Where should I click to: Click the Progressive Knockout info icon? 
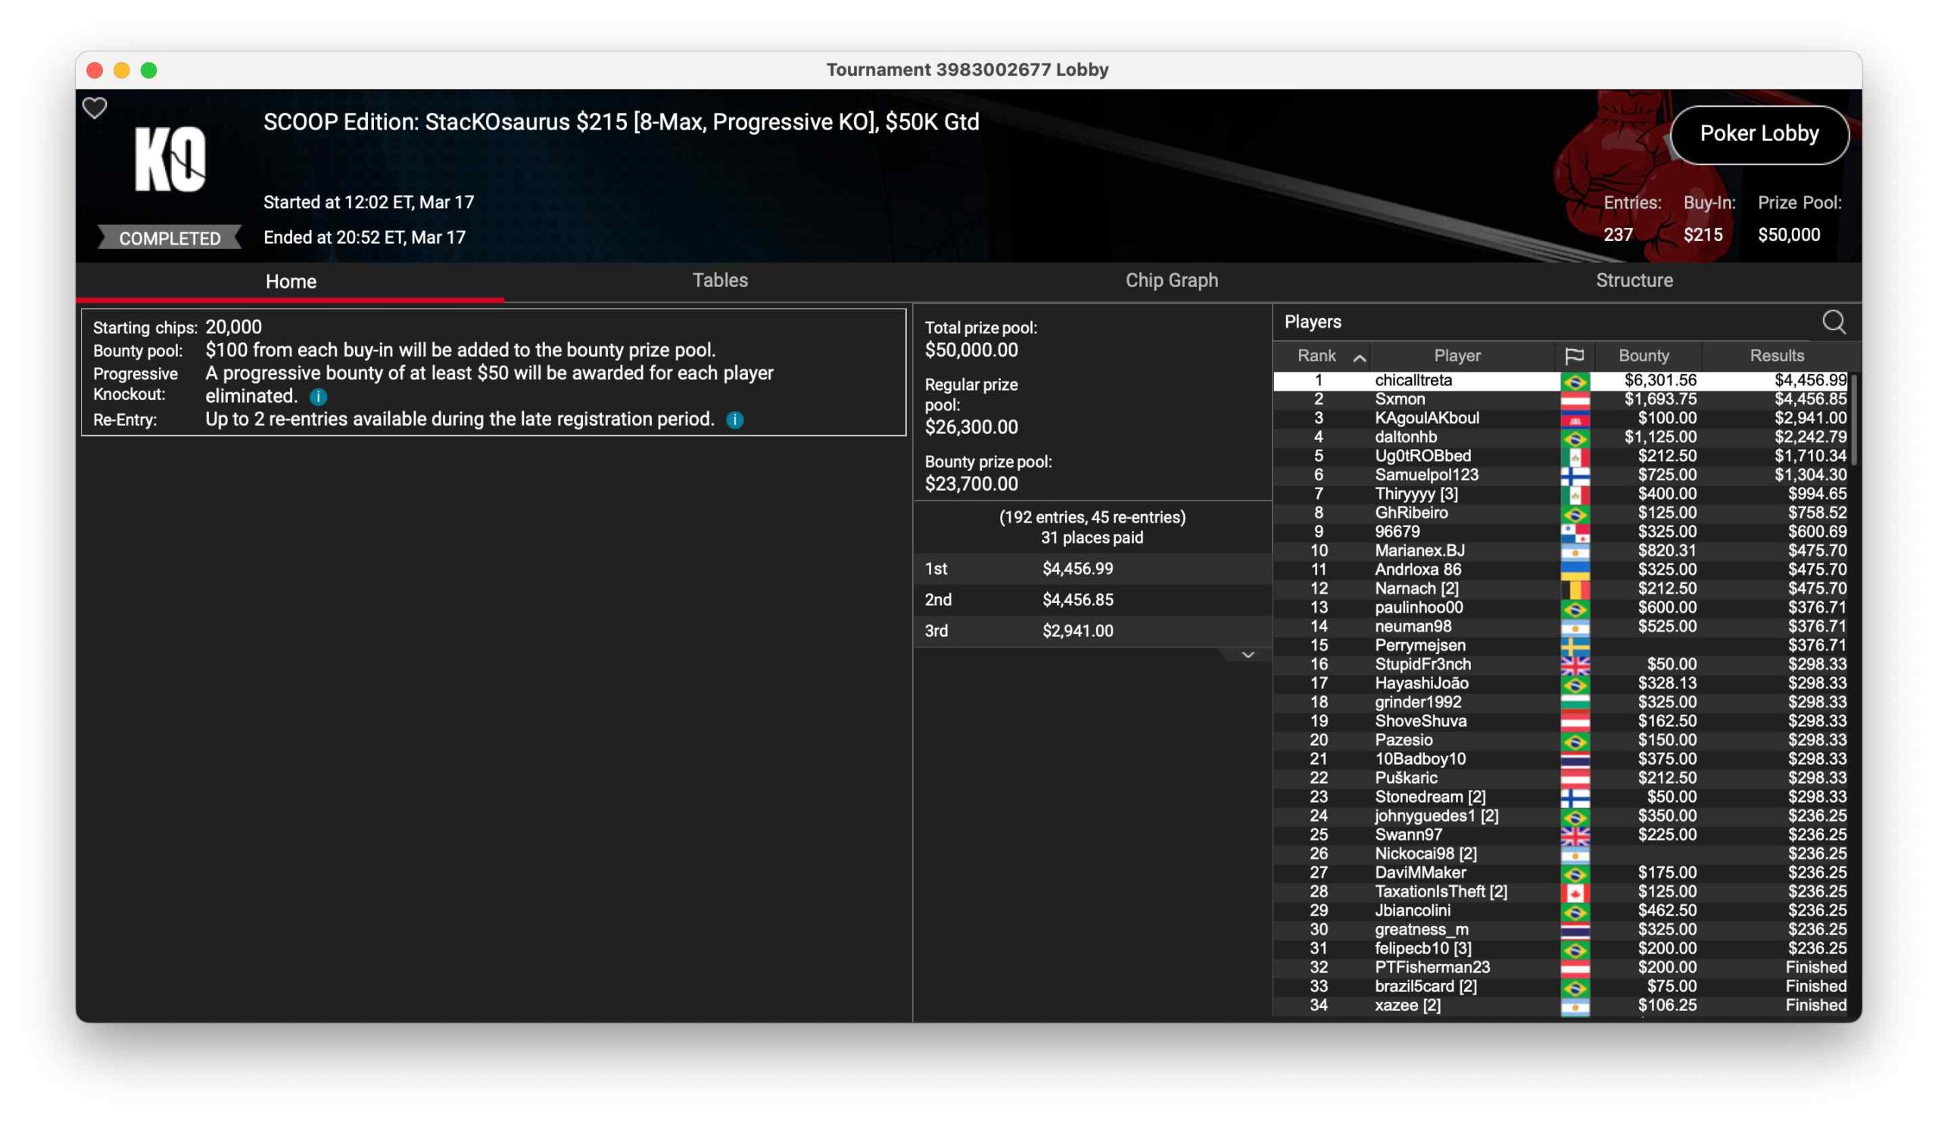point(319,397)
